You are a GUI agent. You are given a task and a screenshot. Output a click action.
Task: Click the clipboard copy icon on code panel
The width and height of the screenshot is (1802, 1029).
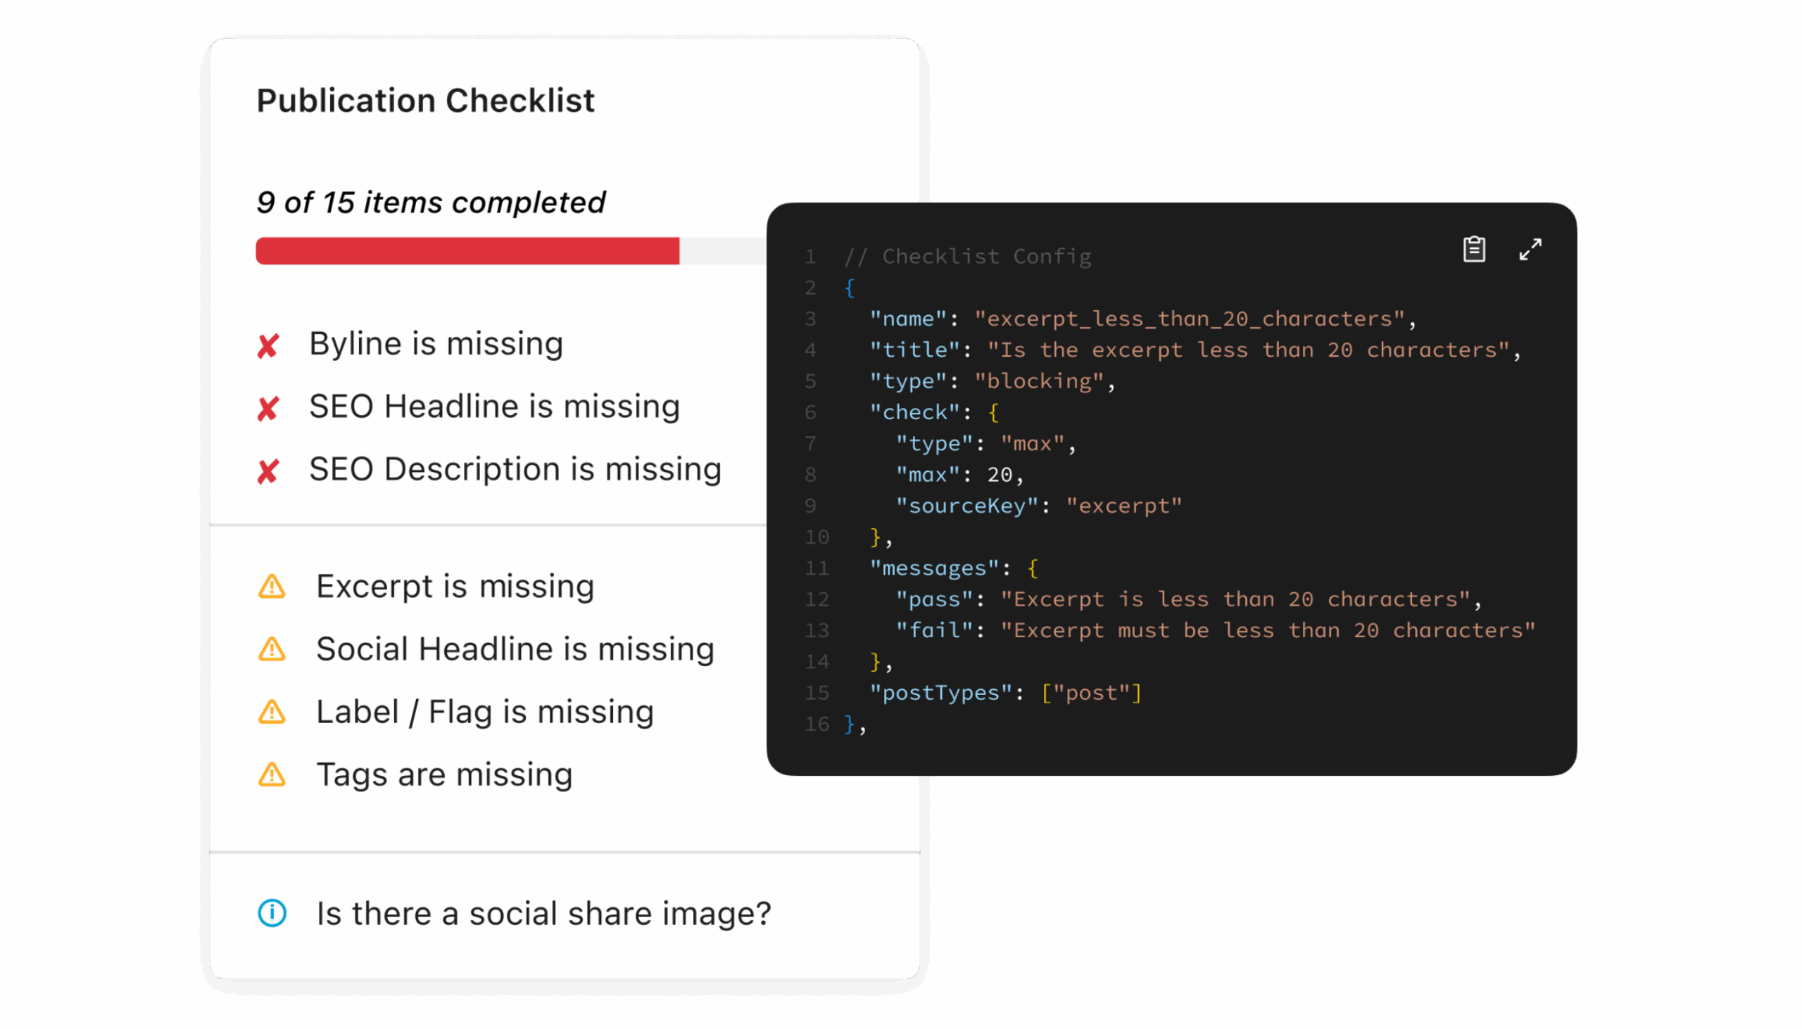click(1473, 249)
